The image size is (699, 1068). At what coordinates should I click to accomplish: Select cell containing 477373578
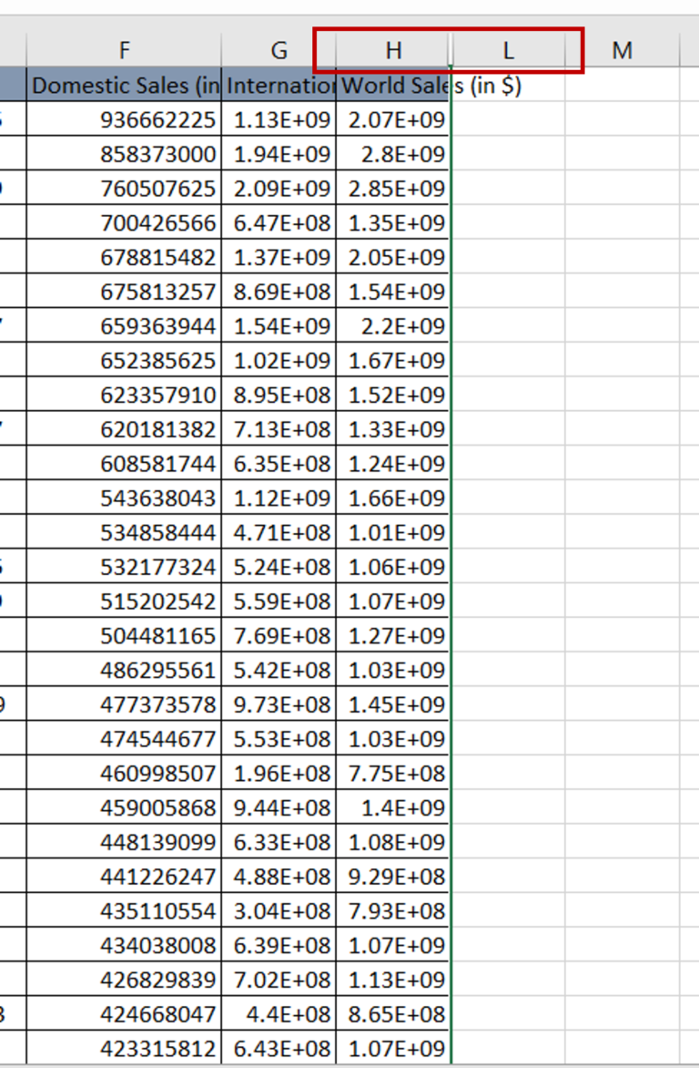(x=124, y=704)
